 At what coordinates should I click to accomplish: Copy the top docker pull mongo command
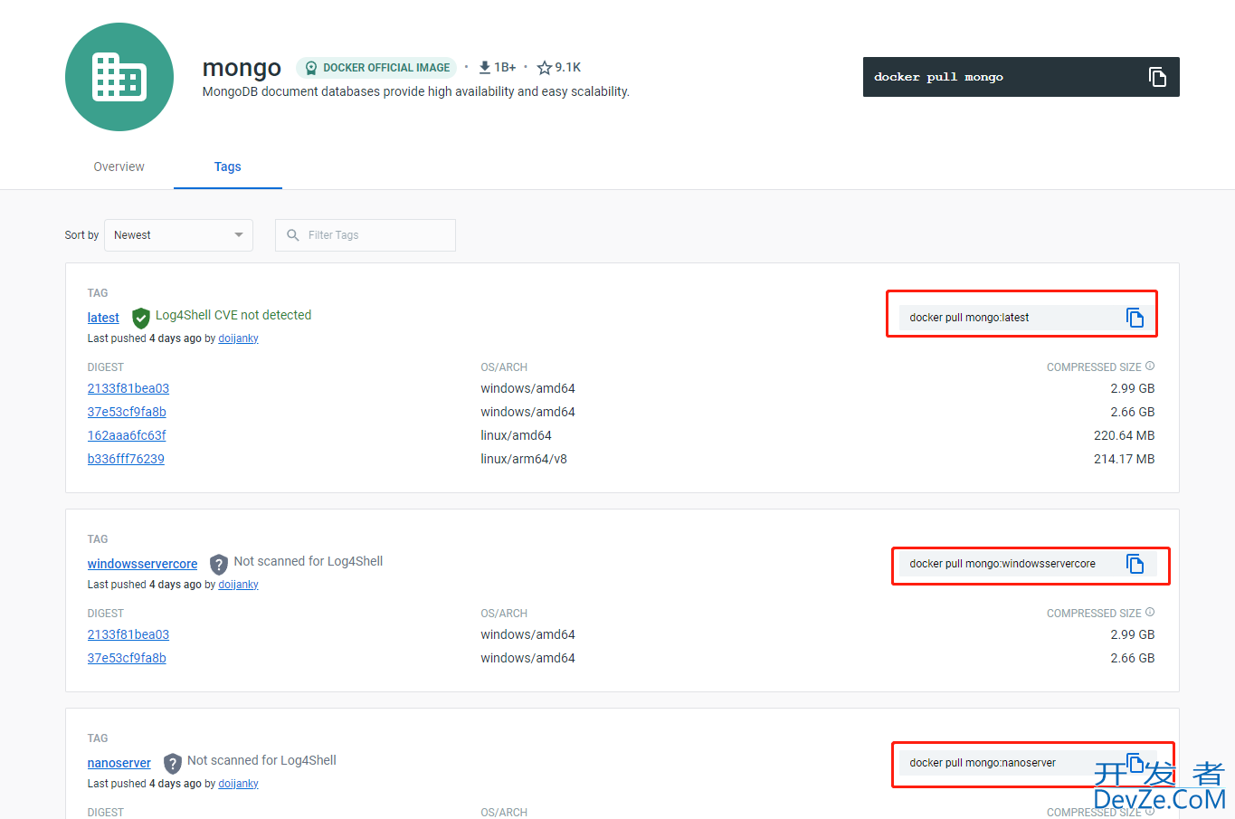(1157, 77)
